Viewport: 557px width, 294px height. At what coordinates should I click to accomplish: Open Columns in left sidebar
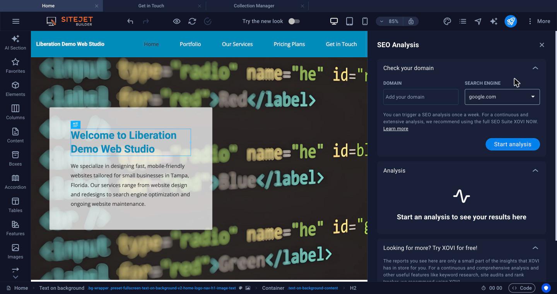(15, 112)
